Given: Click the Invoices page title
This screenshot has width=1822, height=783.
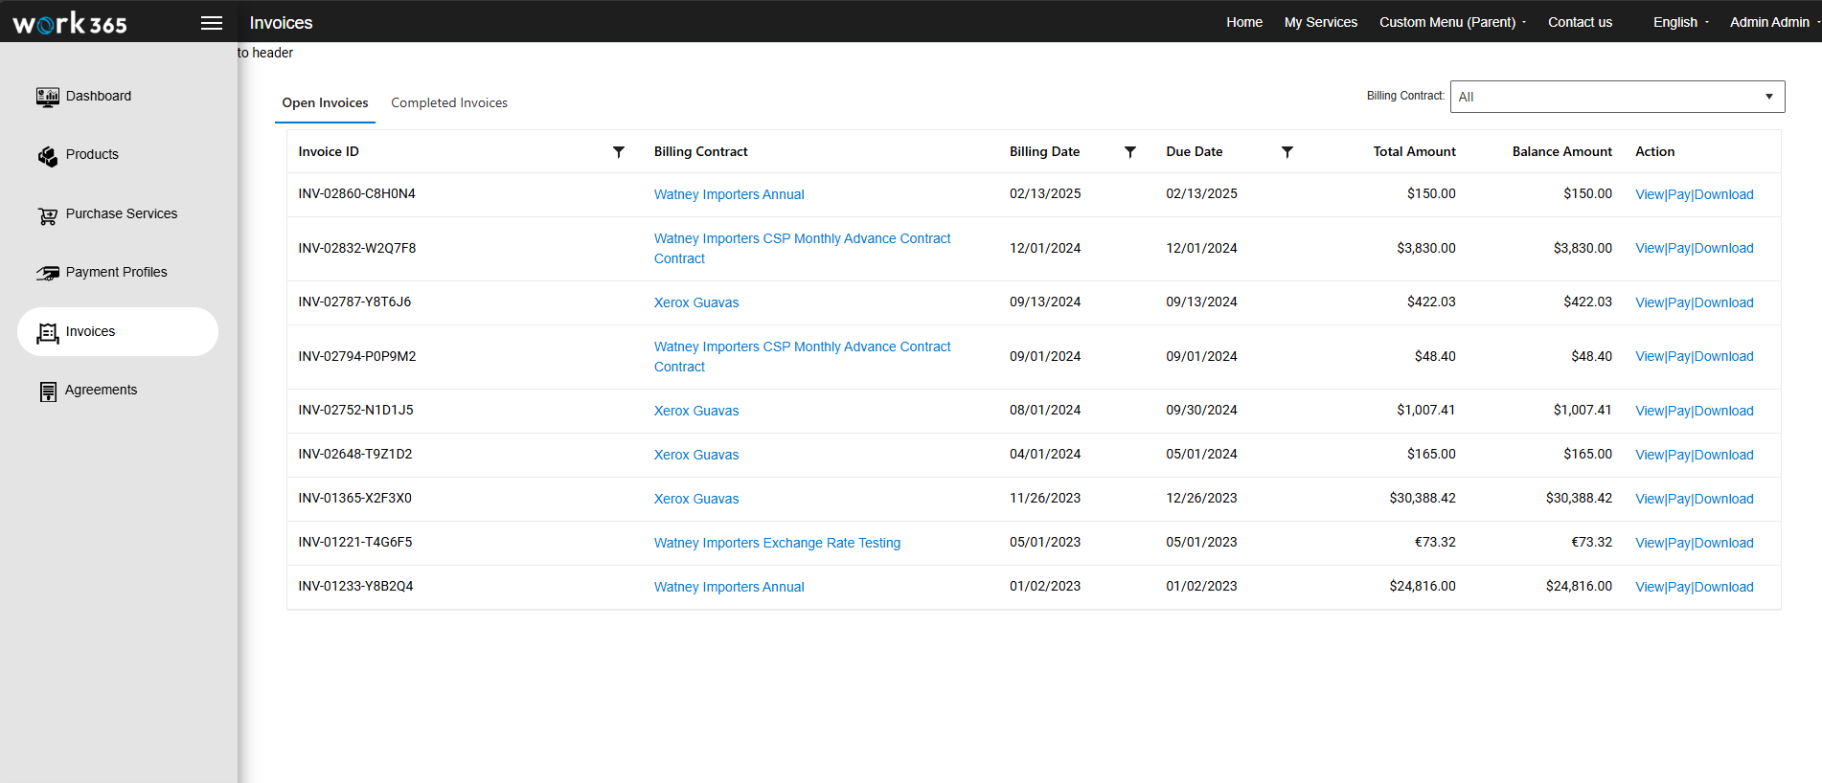Looking at the screenshot, I should 281,23.
